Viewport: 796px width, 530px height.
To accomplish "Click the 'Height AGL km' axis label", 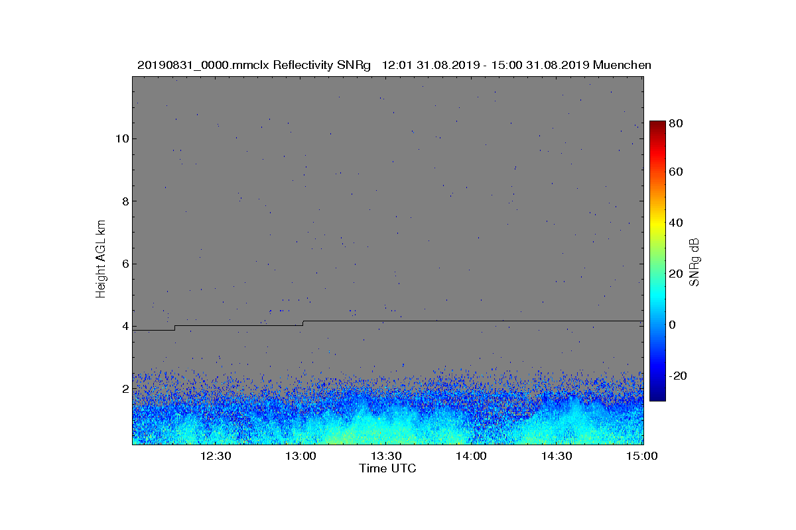I will coord(101,260).
